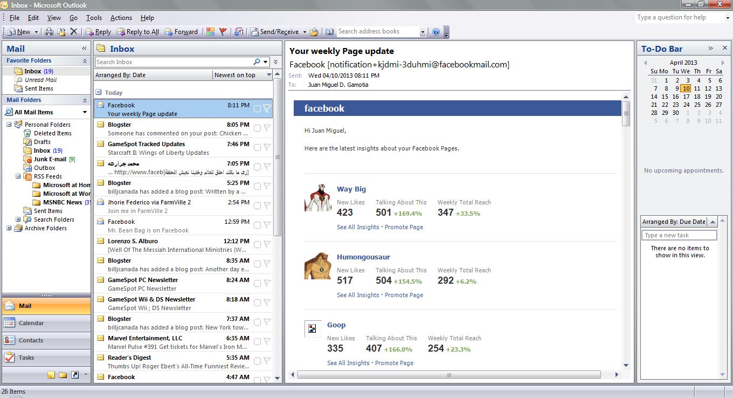Click the Deleted Items folder icon
733x398 pixels.
[x=29, y=133]
